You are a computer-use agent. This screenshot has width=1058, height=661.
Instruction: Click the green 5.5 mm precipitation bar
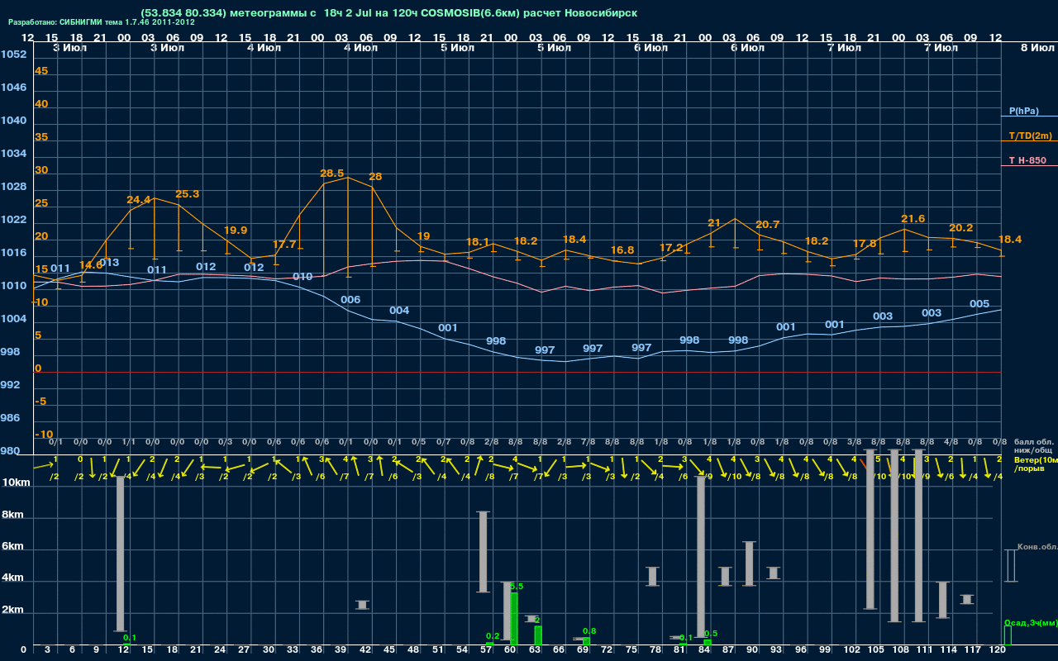point(514,619)
